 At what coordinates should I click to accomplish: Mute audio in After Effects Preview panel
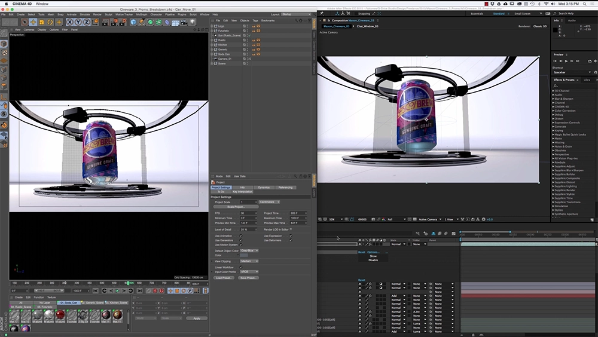click(x=596, y=61)
